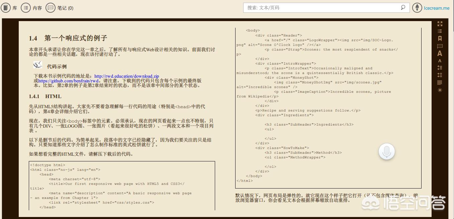Open the table of contents panel icon
This screenshot has width=454, height=219.
pyautogui.click(x=440, y=31)
